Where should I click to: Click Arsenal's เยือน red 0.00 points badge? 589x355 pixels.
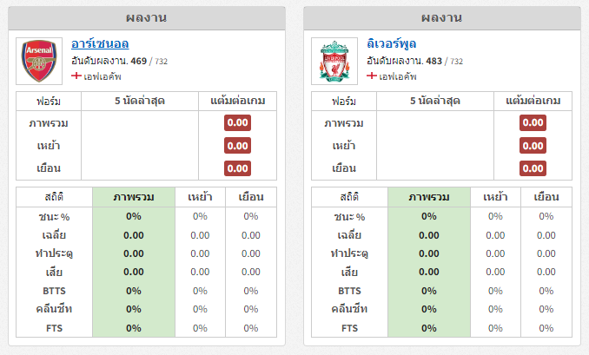click(237, 168)
